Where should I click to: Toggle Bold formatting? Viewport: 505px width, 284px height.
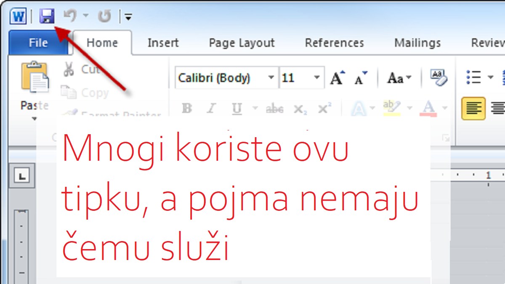[186, 109]
